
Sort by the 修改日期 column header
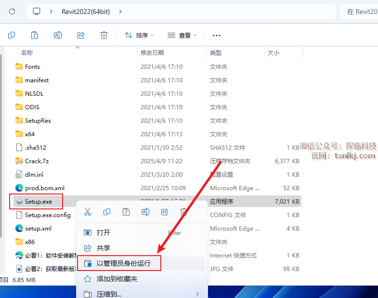click(152, 52)
